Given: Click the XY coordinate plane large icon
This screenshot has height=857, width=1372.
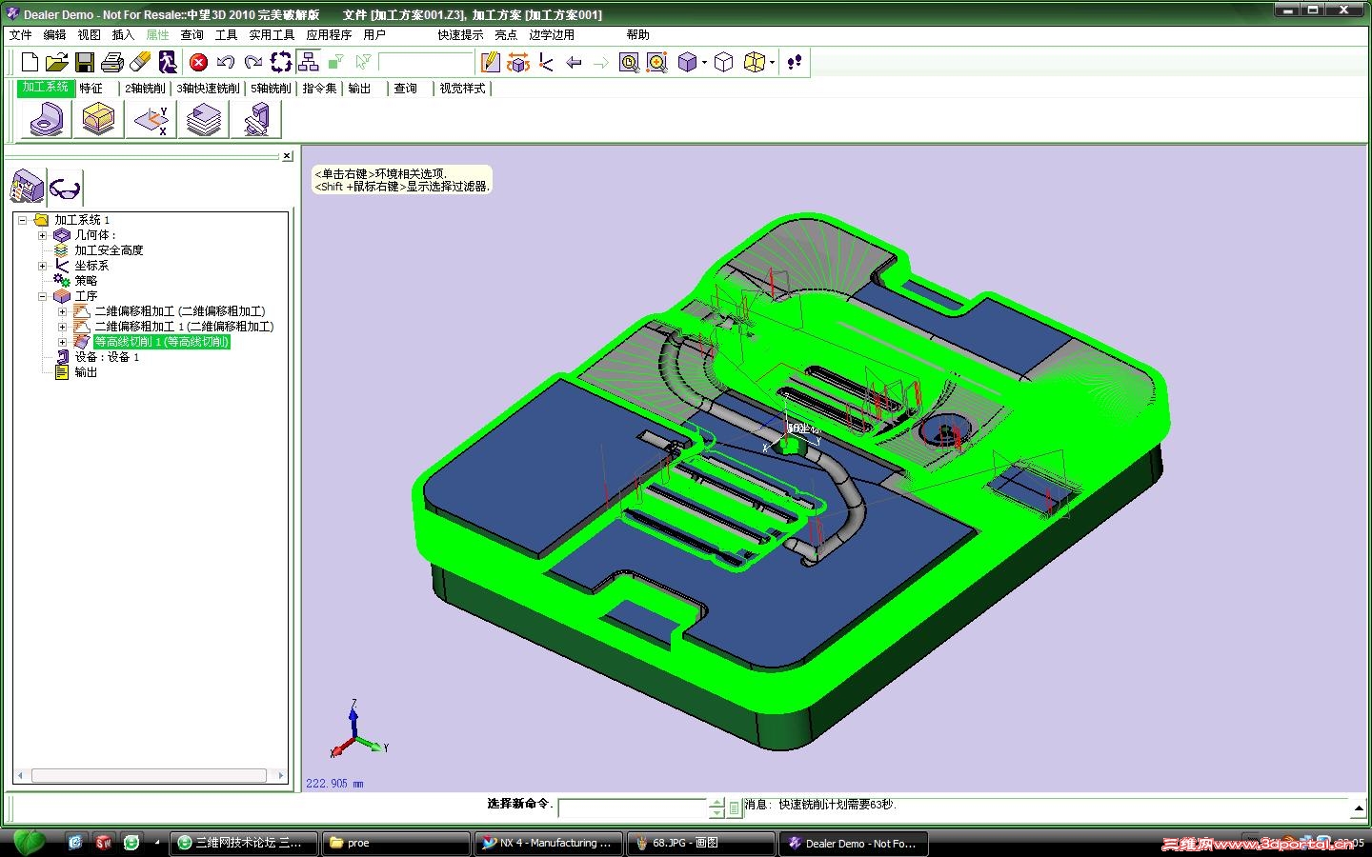Looking at the screenshot, I should [151, 119].
